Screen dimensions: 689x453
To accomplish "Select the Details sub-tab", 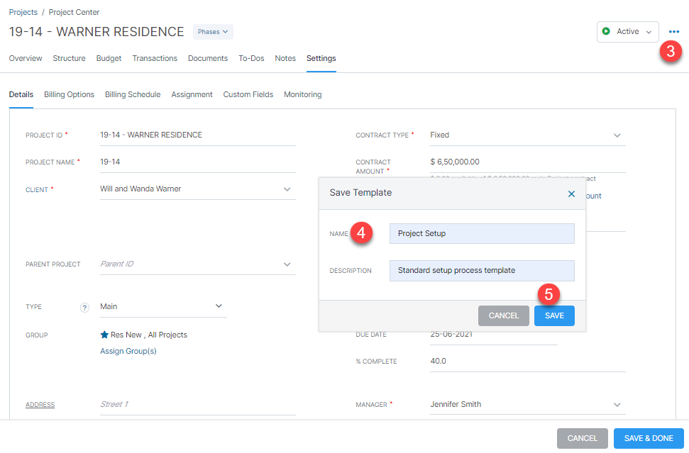I will tap(21, 94).
